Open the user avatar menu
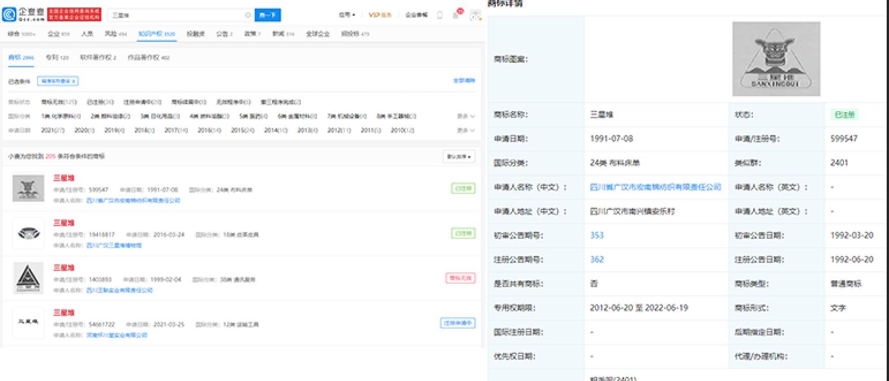Screen dimensions: 889x381 [476, 16]
